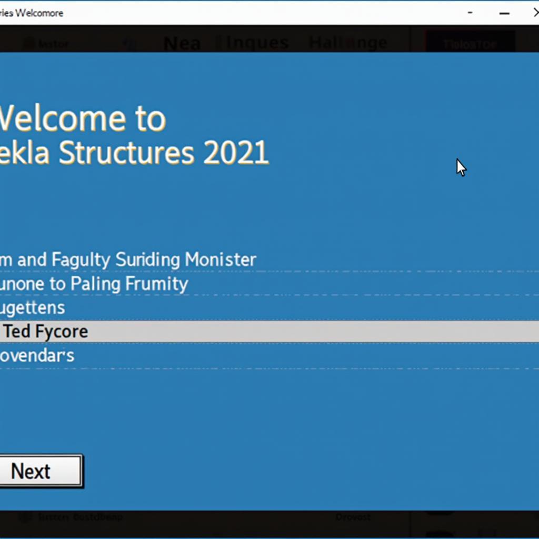Image resolution: width=539 pixels, height=539 pixels.
Task: Open the 'ovendar's' list entry
Action: 269,356
